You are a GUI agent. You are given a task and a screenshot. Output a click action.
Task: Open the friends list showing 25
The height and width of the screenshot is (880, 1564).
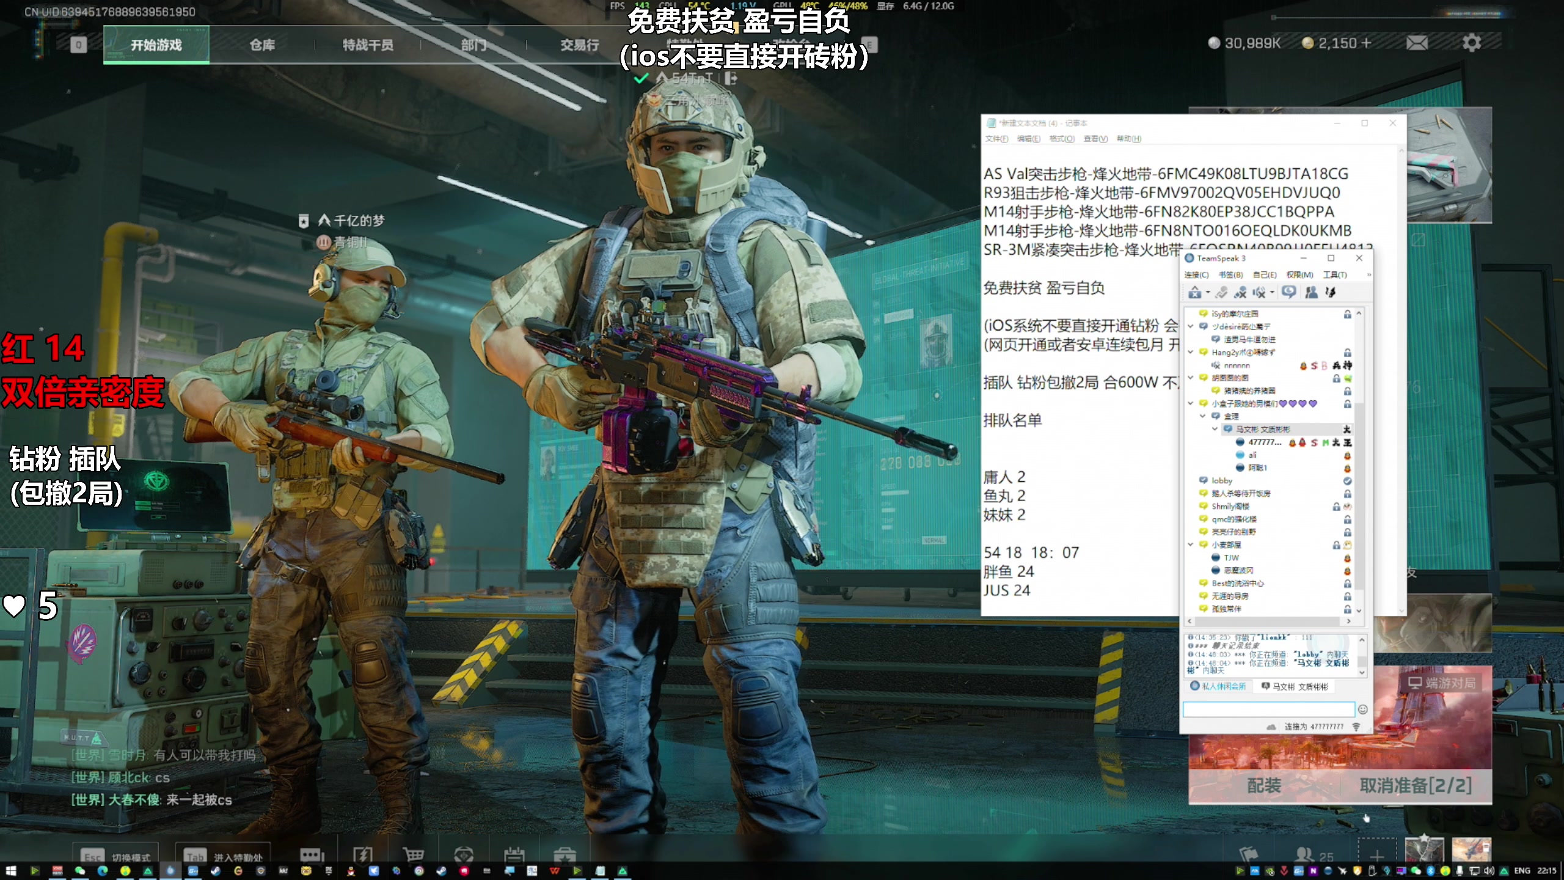pos(1315,856)
